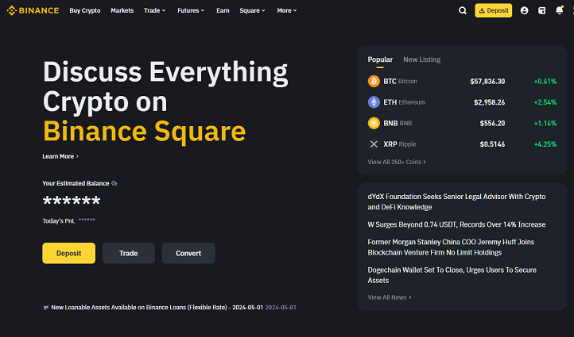Open Dogechain Wallet Set To Close news
This screenshot has height=337, width=574.
click(x=452, y=275)
